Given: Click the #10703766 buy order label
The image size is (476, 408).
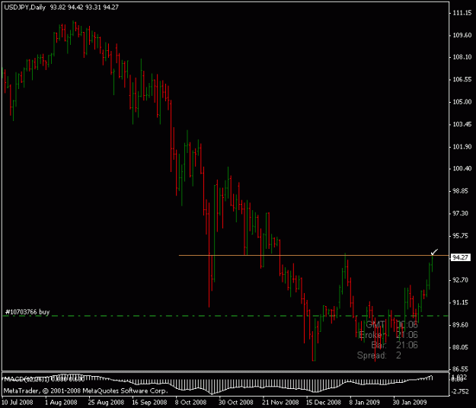Looking at the screenshot, I should click(27, 312).
